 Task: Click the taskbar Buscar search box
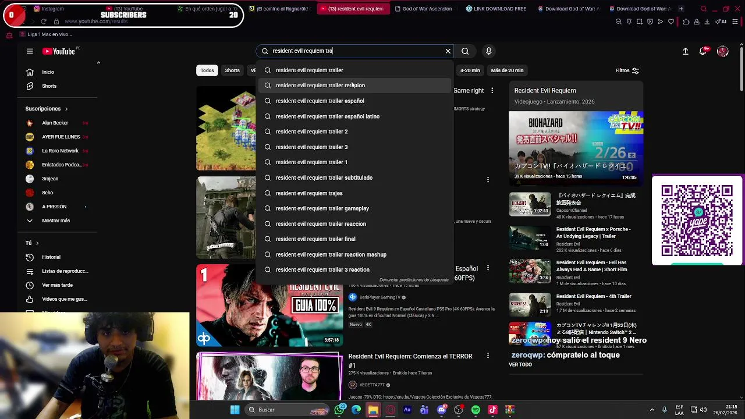[x=288, y=410]
